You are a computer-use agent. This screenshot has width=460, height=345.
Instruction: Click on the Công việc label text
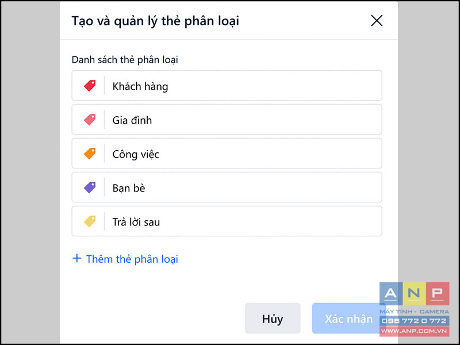136,154
